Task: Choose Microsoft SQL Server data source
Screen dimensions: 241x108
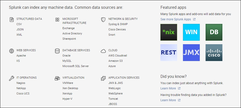Action: pyautogui.click(x=76, y=66)
